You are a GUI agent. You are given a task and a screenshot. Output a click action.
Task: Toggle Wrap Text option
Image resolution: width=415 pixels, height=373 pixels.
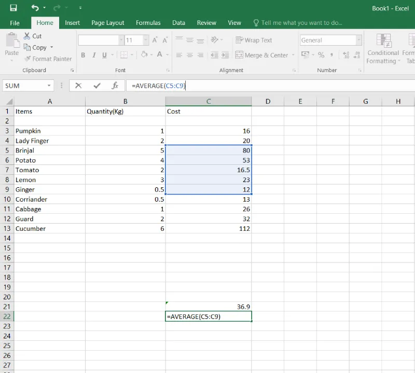click(254, 40)
